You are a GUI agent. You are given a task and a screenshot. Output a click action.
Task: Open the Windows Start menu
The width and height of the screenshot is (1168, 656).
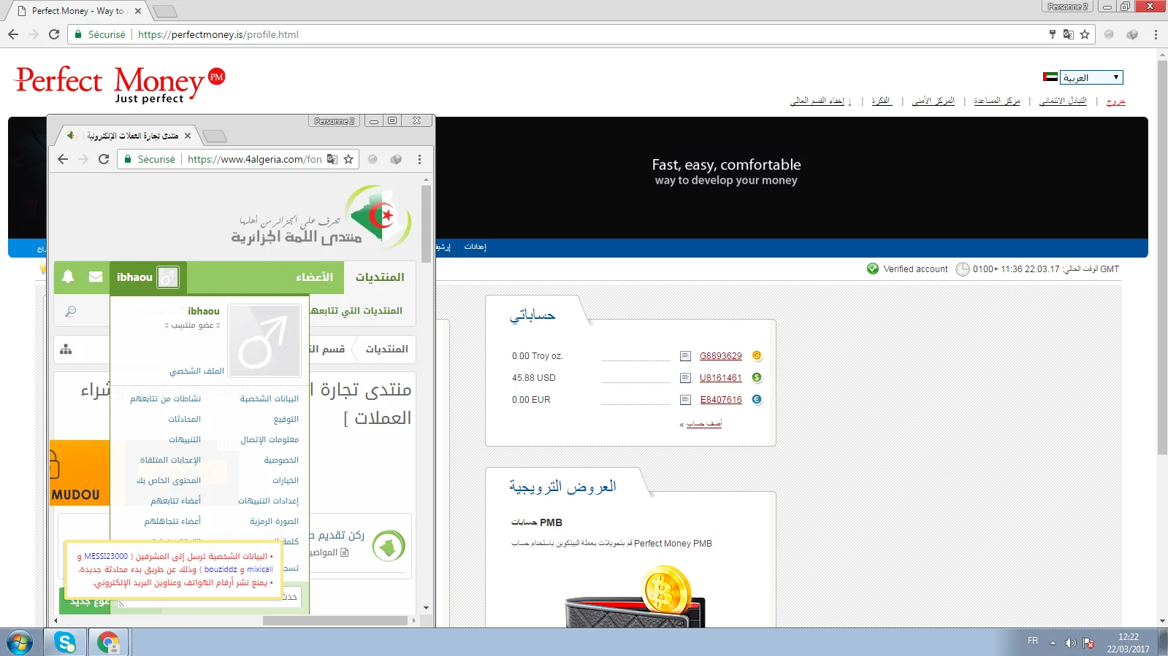tap(20, 642)
